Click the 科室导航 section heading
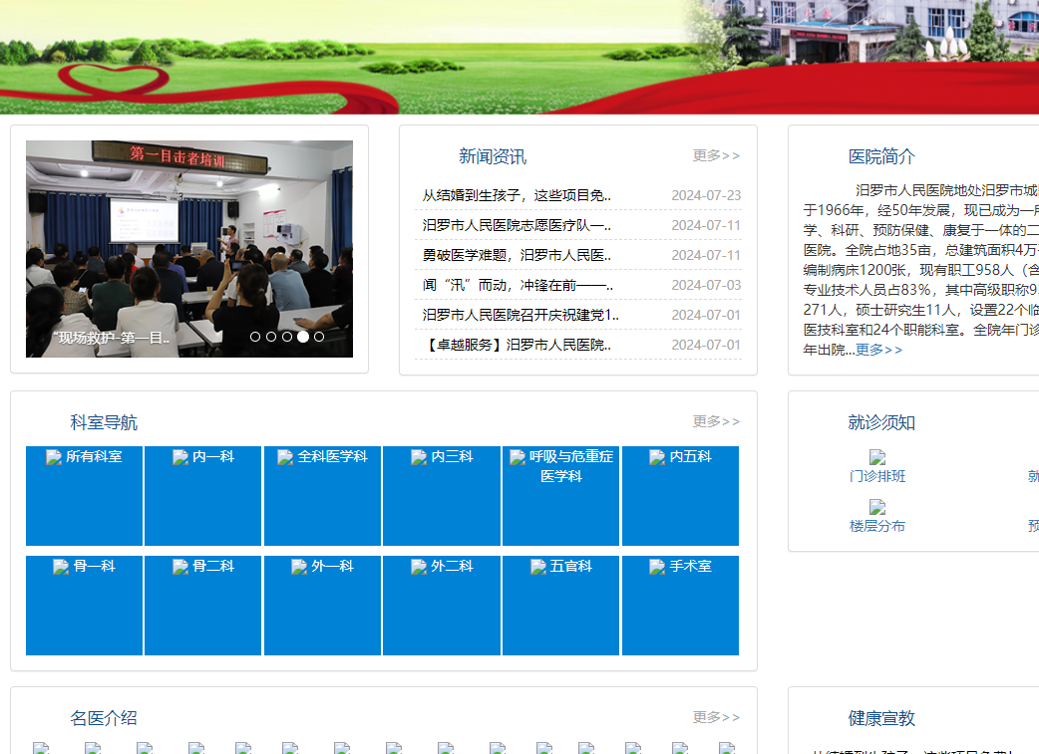The height and width of the screenshot is (754, 1039). 104,422
